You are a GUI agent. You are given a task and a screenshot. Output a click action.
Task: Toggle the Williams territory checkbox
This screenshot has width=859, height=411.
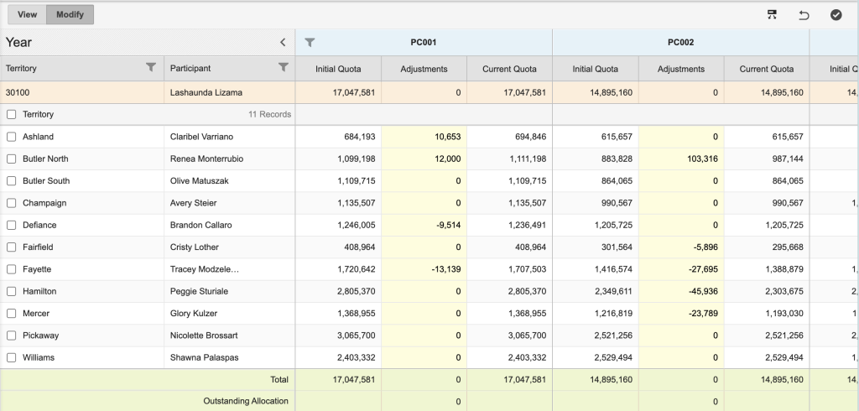(12, 357)
